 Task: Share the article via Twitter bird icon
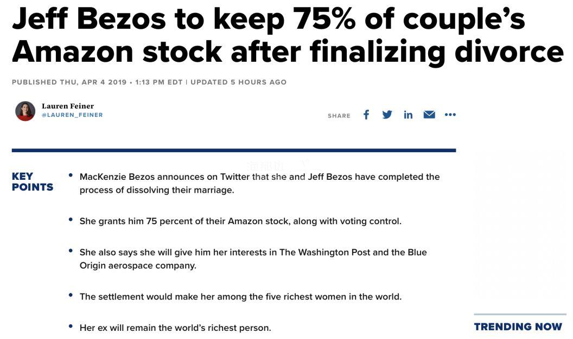pos(387,115)
